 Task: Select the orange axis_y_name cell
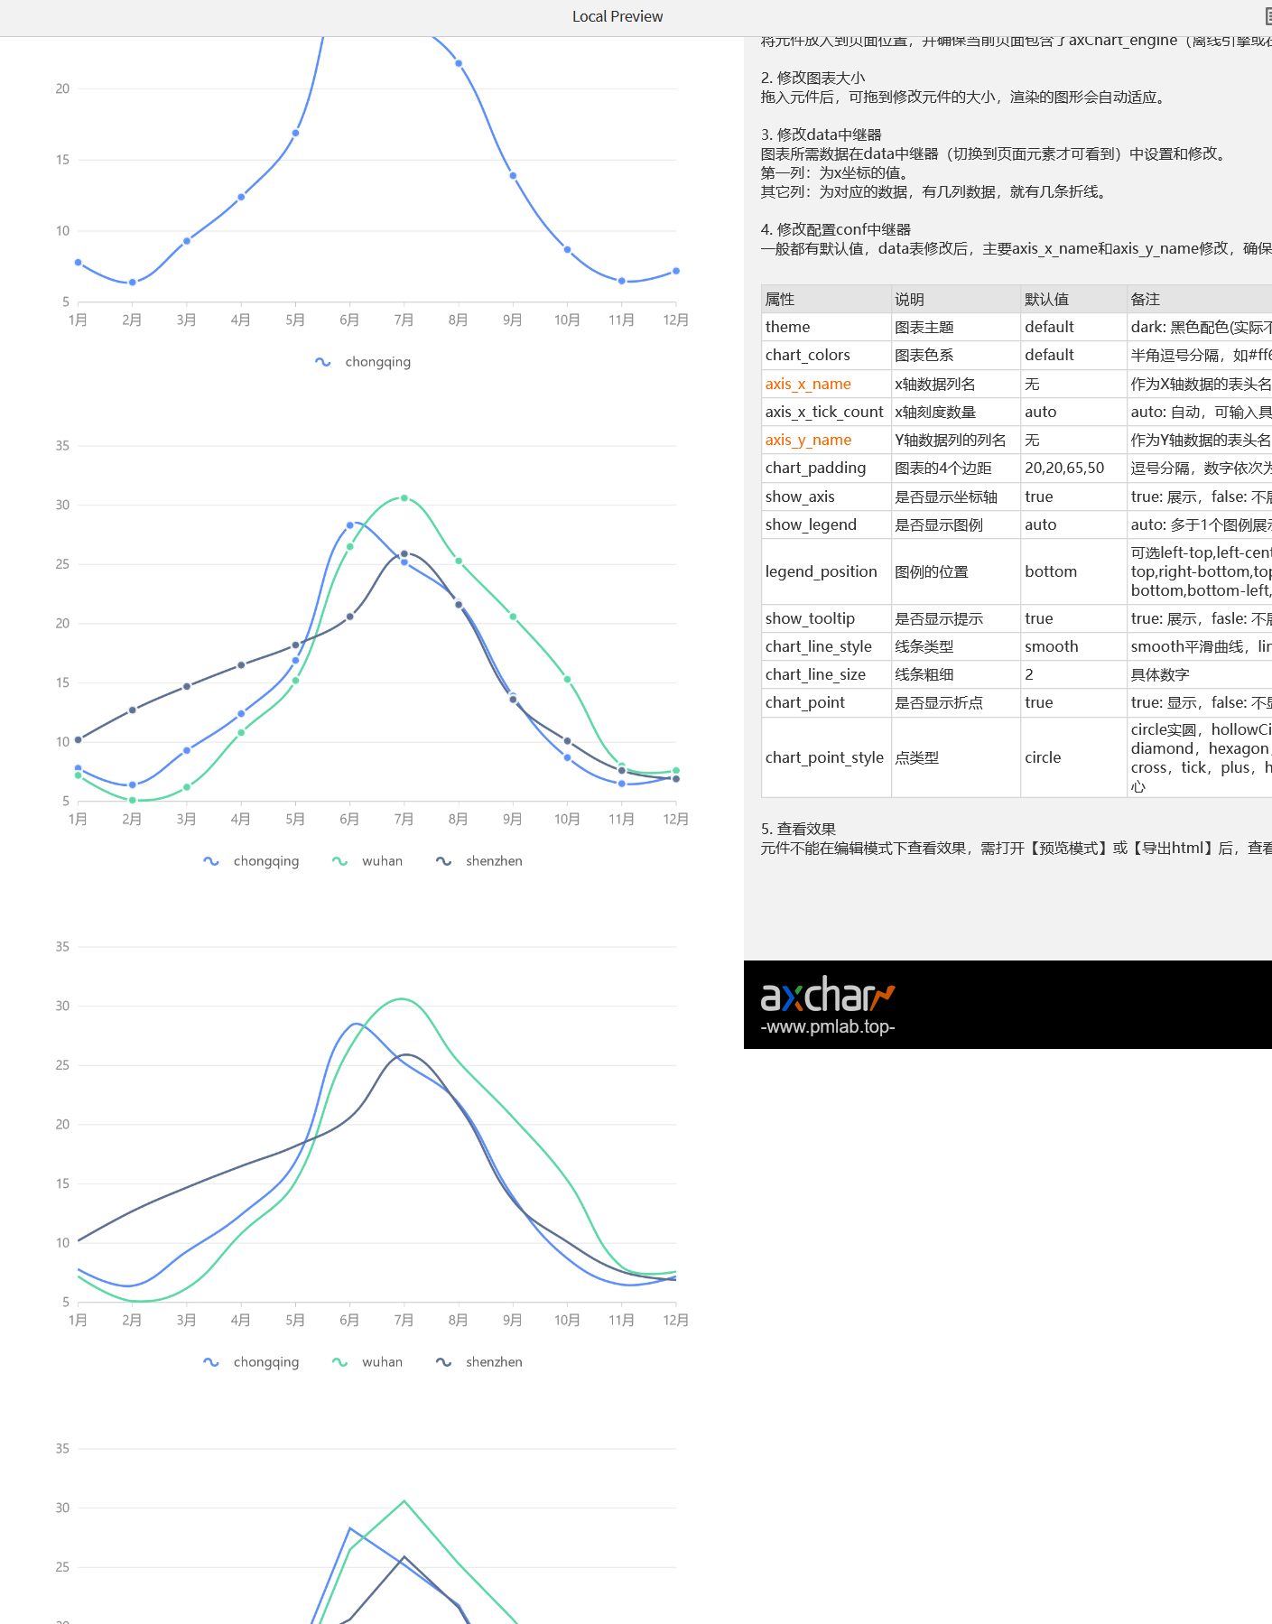click(826, 440)
